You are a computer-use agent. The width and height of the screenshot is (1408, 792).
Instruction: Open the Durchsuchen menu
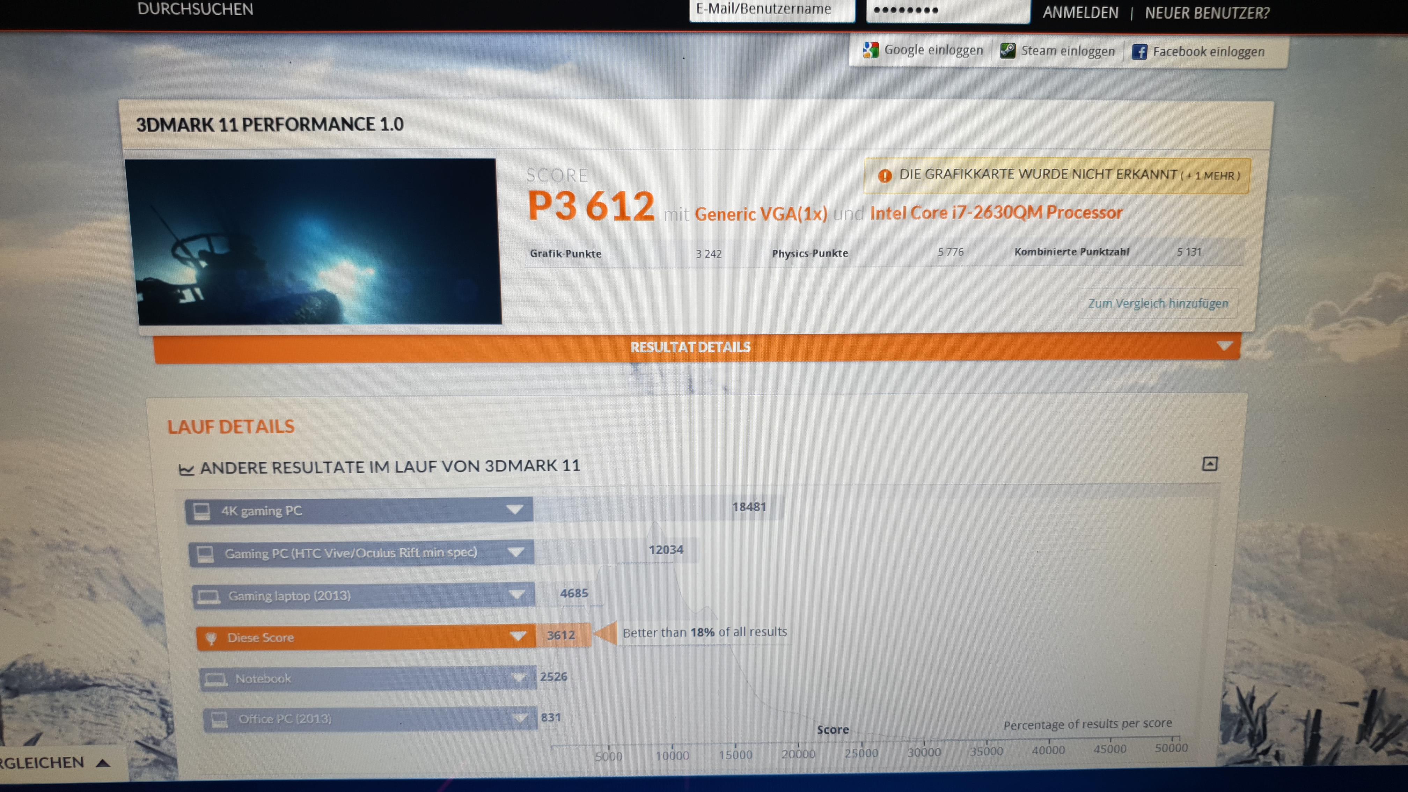tap(195, 9)
